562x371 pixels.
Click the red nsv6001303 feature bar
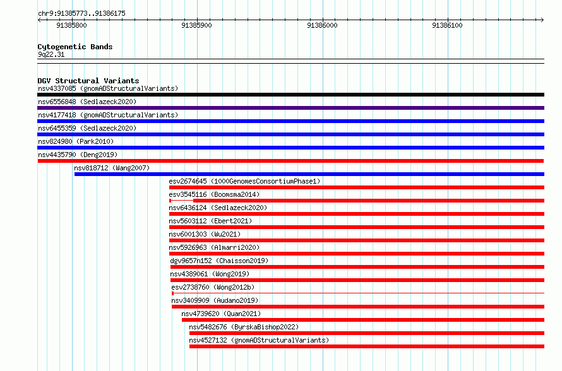tap(357, 240)
